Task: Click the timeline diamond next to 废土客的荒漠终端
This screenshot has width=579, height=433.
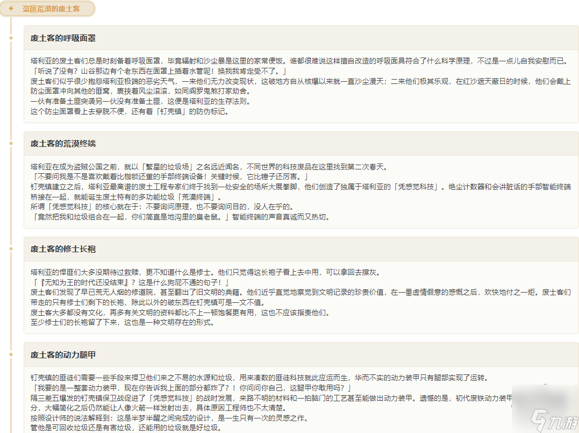Action: (x=11, y=144)
